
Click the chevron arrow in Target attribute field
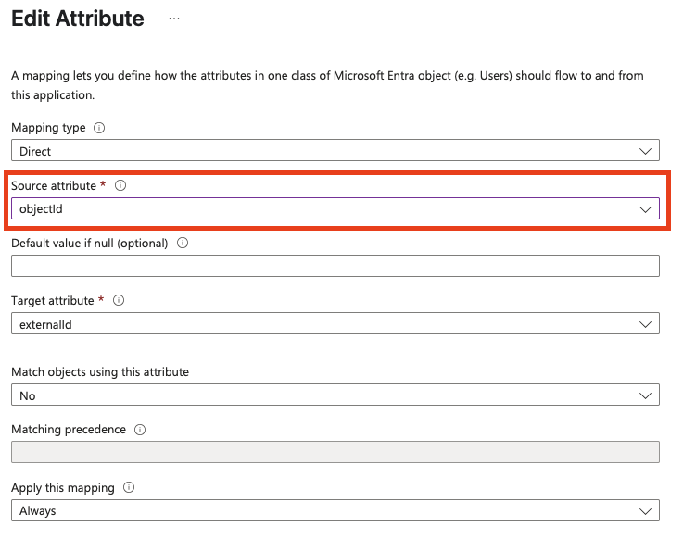pos(646,324)
